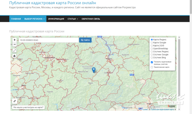192x114 pixels.
Task: Open the Главная menu item
Action: 16,19
